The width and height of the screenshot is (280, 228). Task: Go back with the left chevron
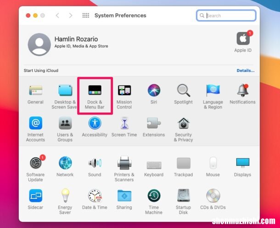pos(57,16)
